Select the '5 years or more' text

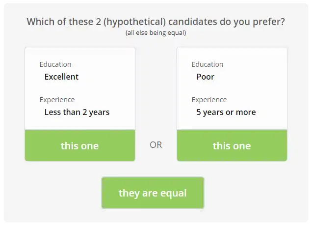coord(226,112)
